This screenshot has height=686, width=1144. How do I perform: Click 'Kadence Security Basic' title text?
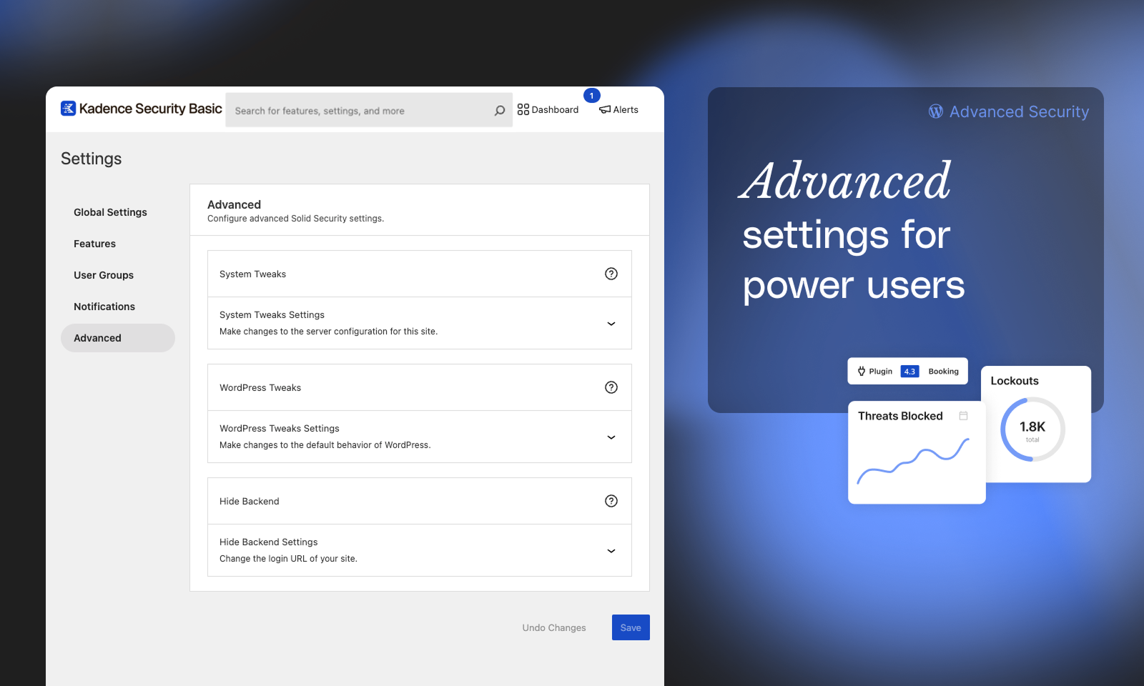(151, 109)
